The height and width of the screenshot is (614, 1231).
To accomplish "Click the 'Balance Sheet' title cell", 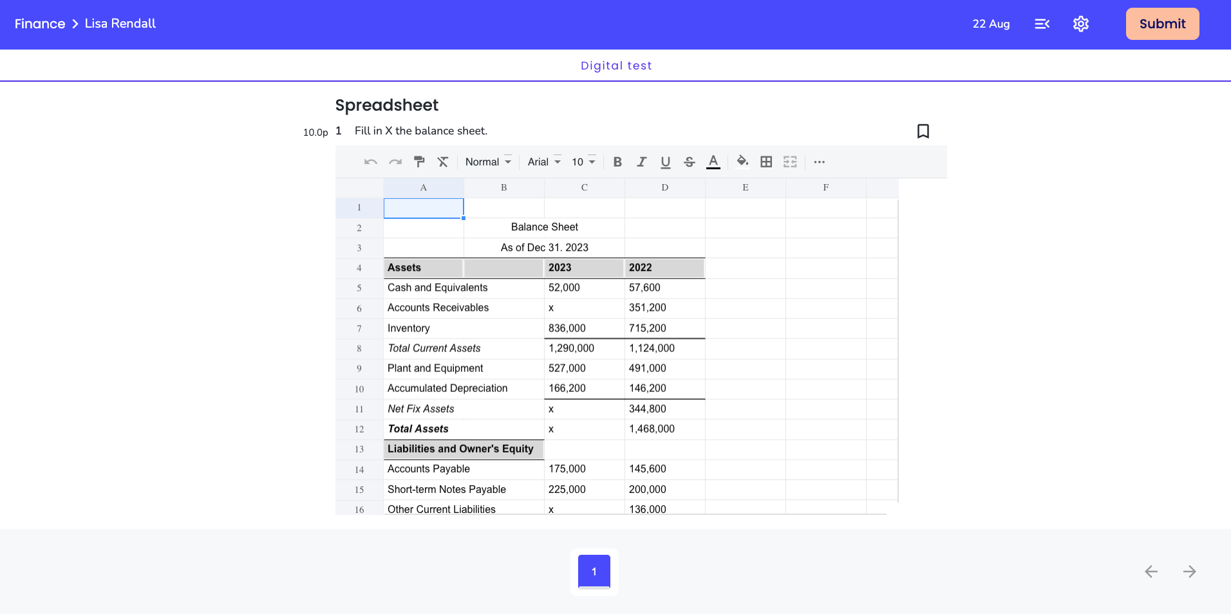I will [545, 228].
